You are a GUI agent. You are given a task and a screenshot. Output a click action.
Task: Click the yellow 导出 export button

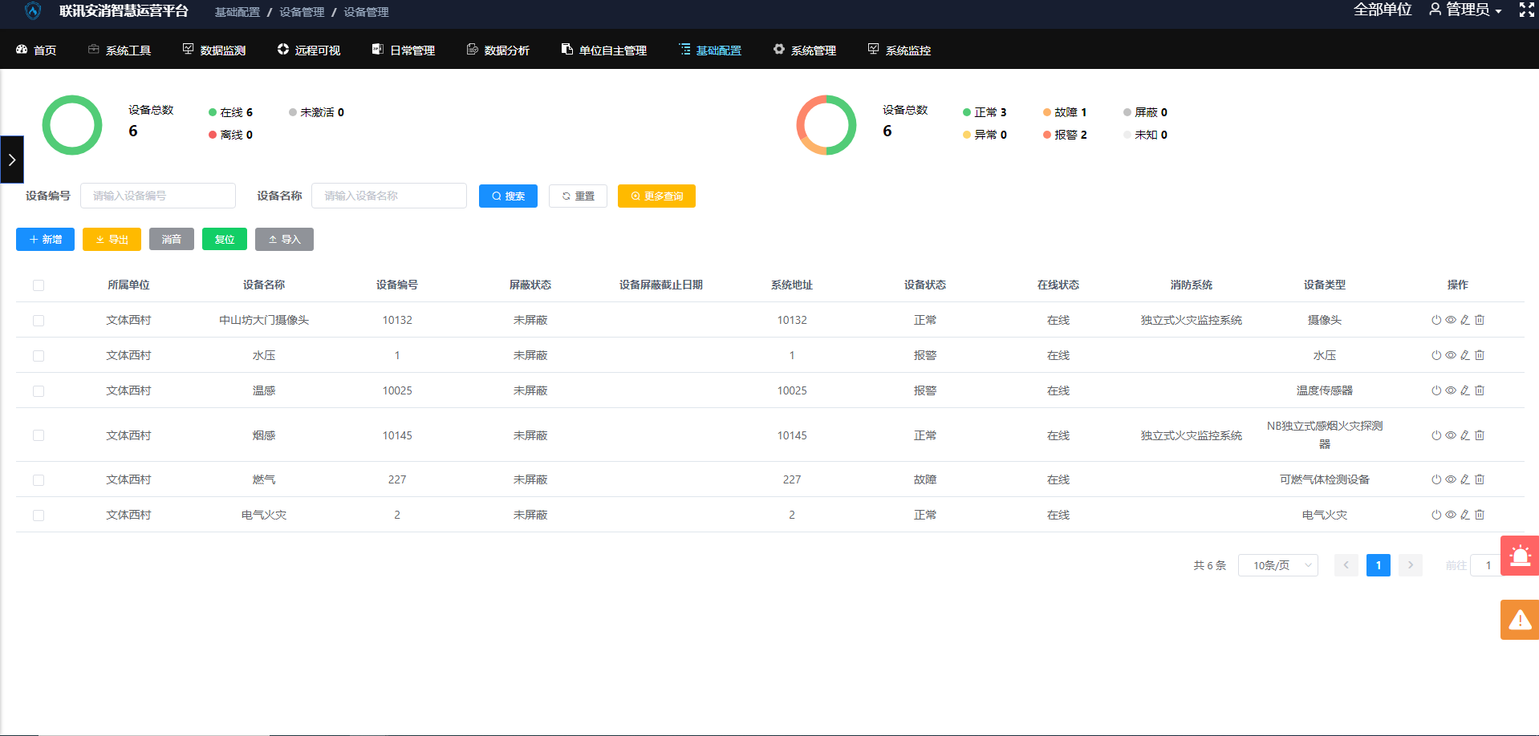click(112, 239)
